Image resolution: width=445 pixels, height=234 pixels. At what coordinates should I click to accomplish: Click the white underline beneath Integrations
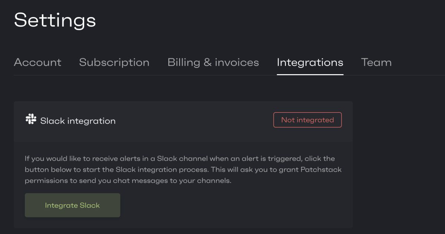pos(310,74)
